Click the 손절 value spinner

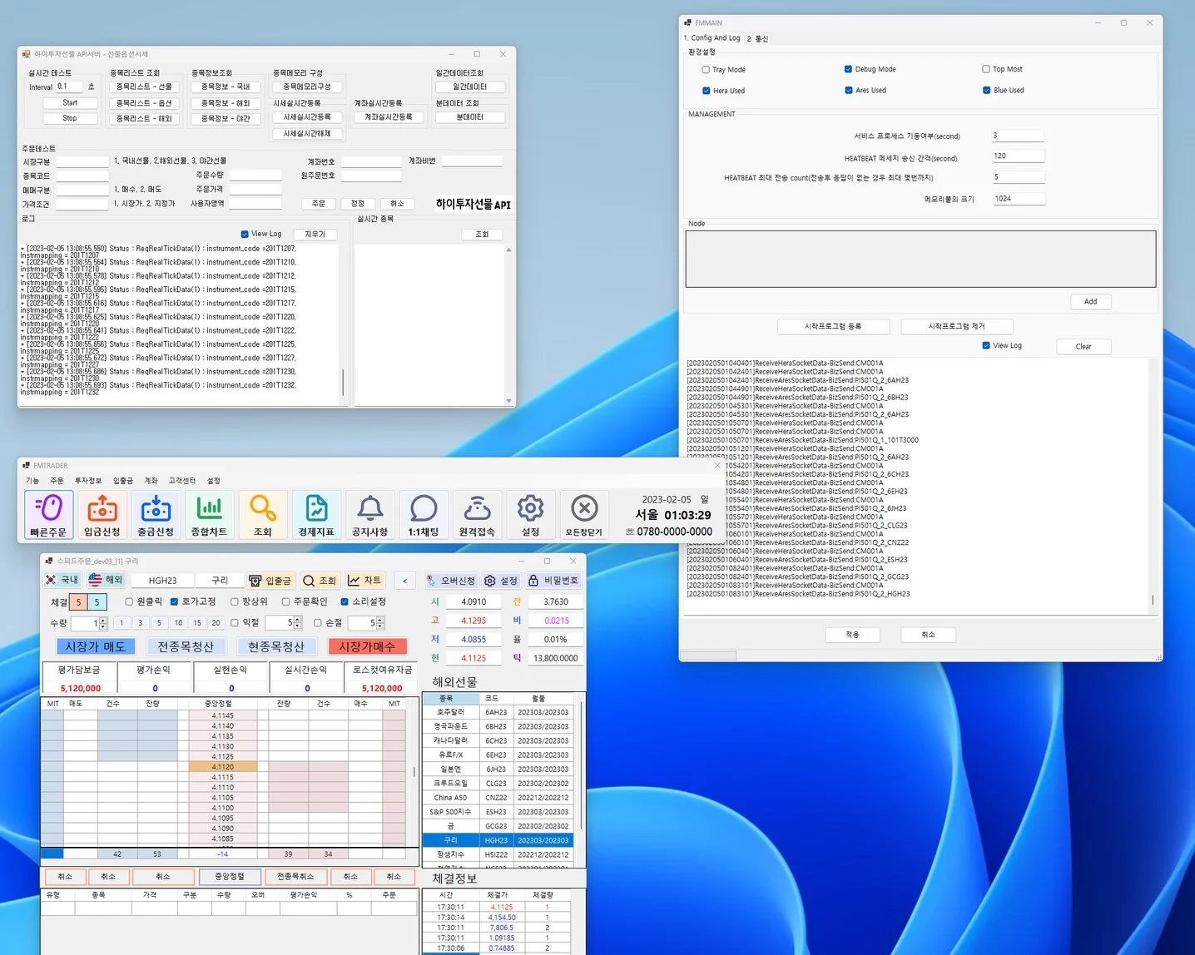pos(380,622)
